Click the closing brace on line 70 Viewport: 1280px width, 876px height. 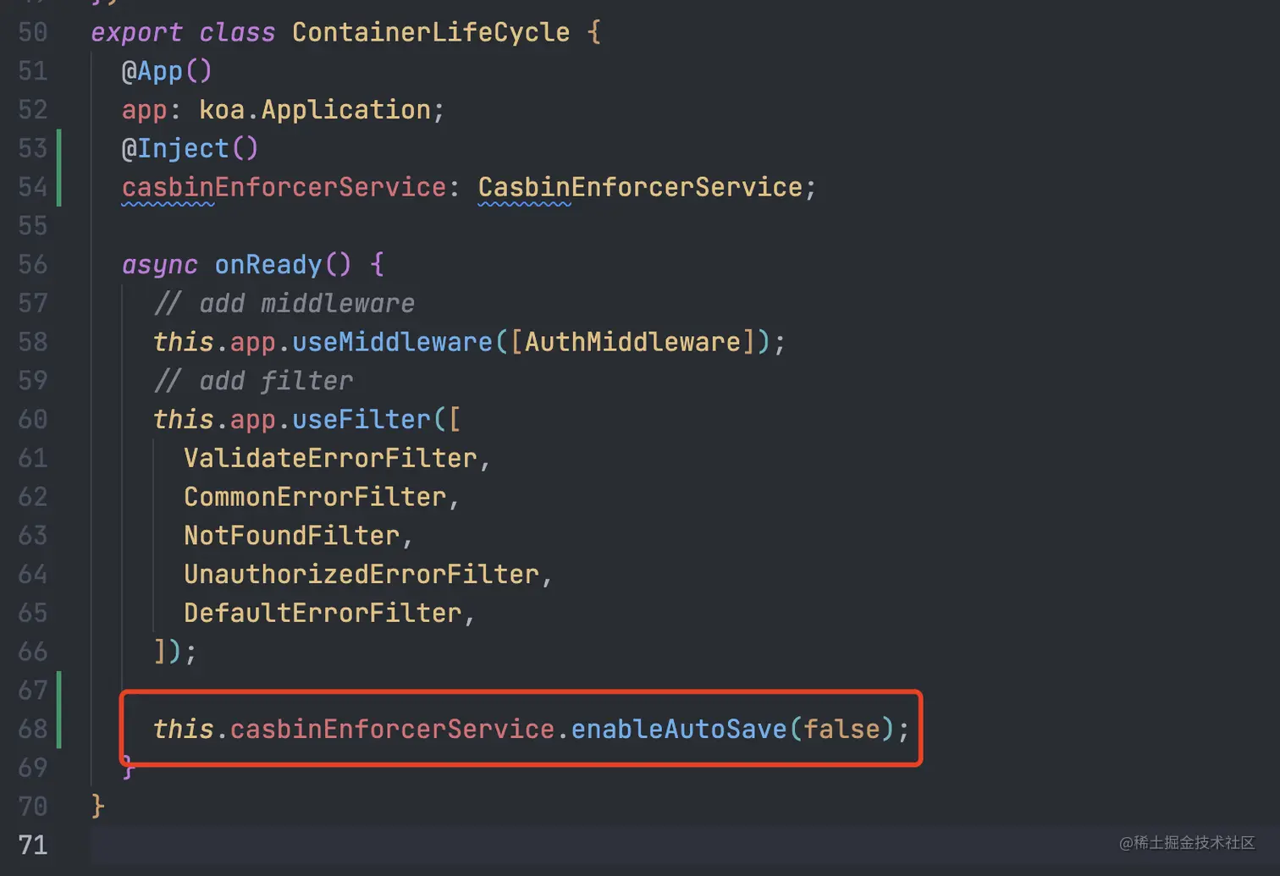97,806
